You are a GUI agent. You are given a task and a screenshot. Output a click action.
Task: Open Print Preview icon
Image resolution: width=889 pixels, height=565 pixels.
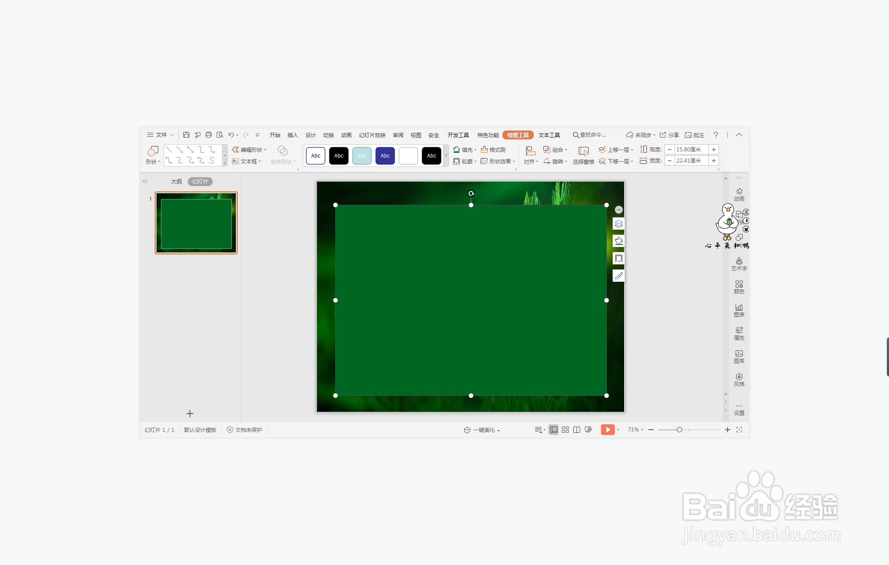220,135
